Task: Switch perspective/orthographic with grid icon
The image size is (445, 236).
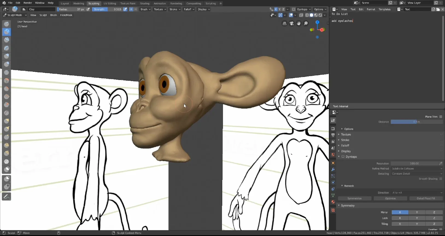Action: click(285, 23)
